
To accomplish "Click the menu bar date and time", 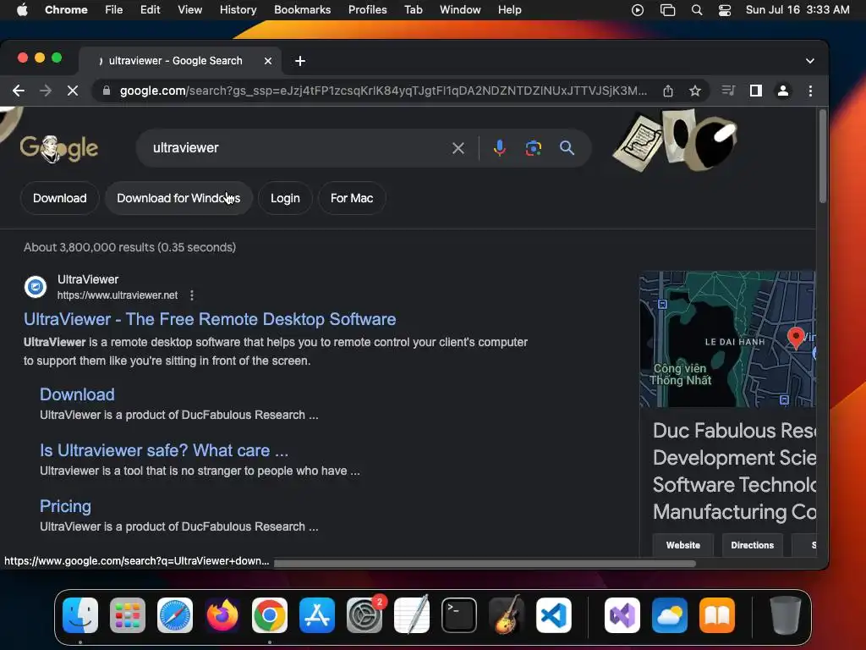I will 797,10.
